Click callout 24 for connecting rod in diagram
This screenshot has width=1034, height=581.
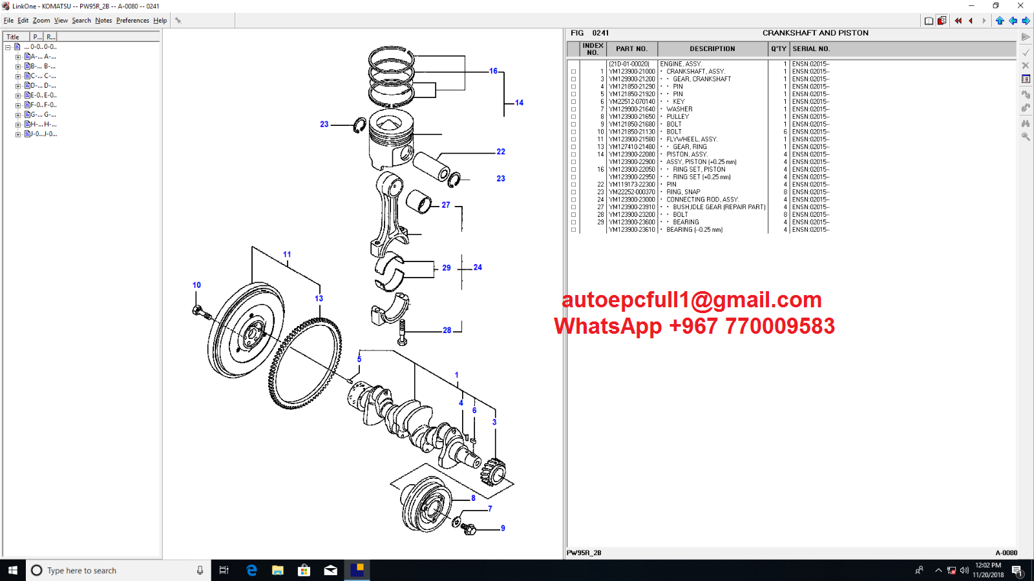point(478,267)
